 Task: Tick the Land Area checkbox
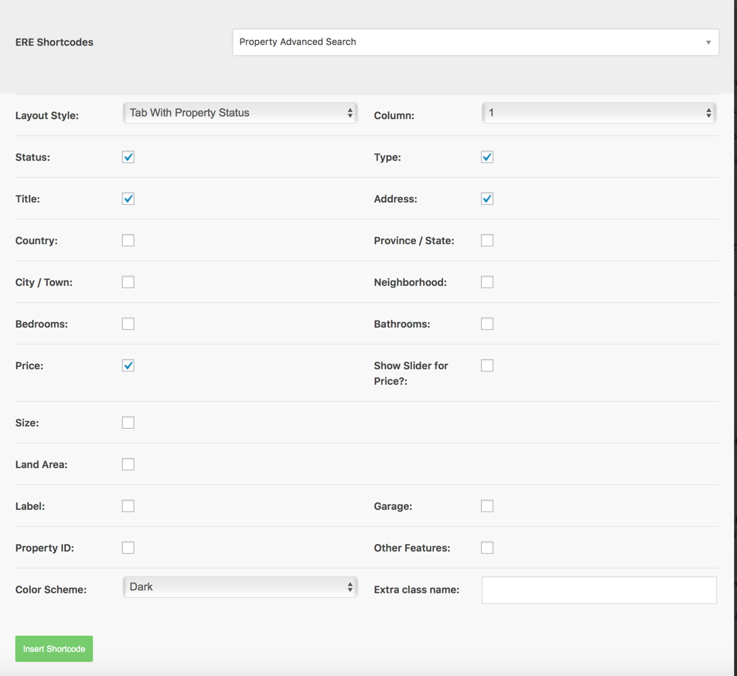pyautogui.click(x=128, y=464)
